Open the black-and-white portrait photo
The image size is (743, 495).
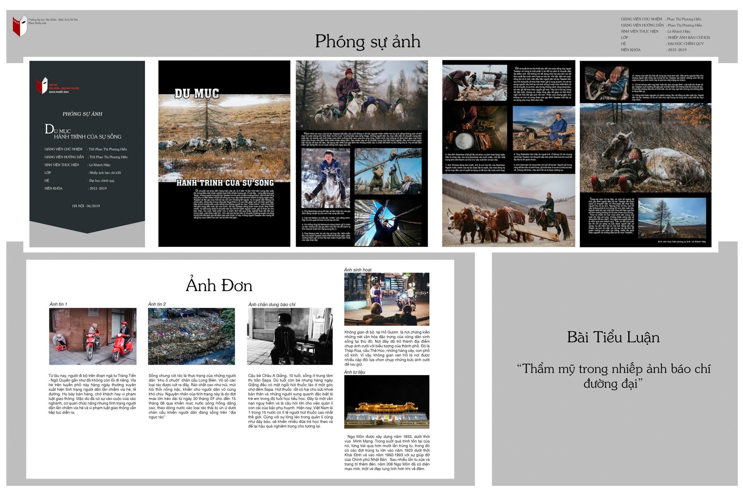click(289, 336)
